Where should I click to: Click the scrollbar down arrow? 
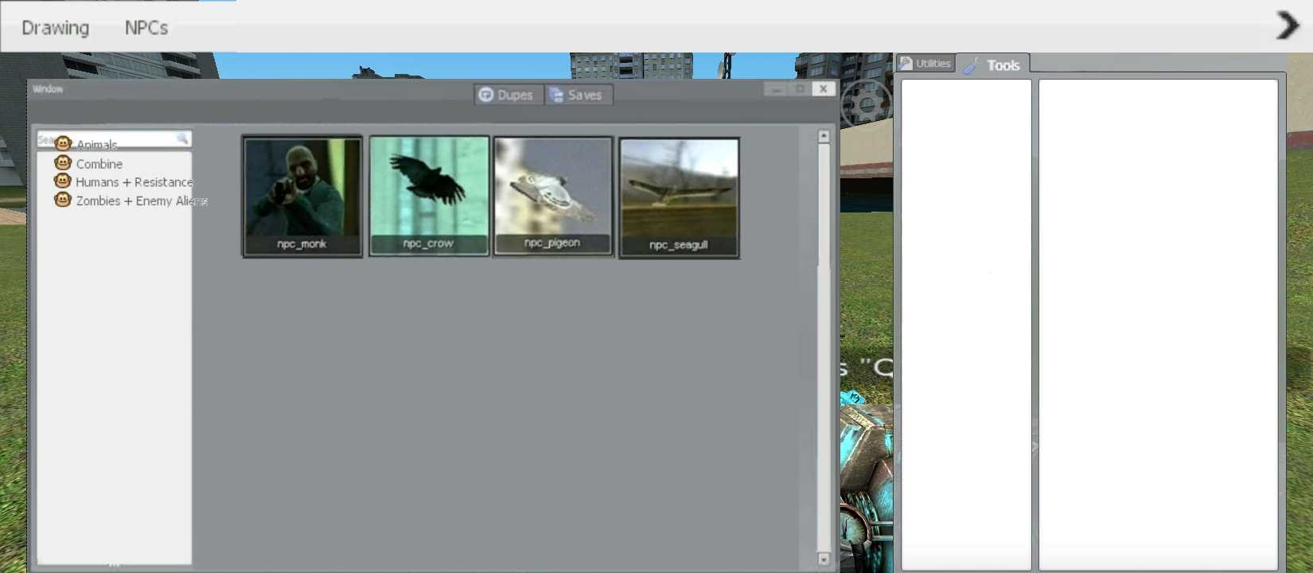824,559
